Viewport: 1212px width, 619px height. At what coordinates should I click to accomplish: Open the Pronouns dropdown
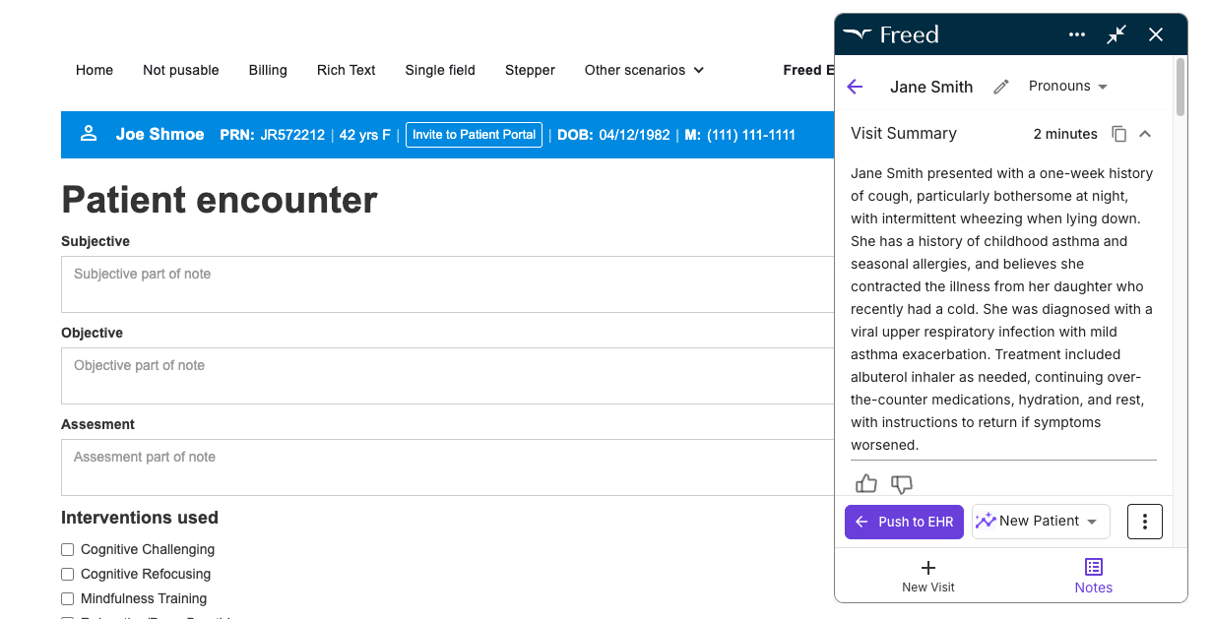(1067, 86)
